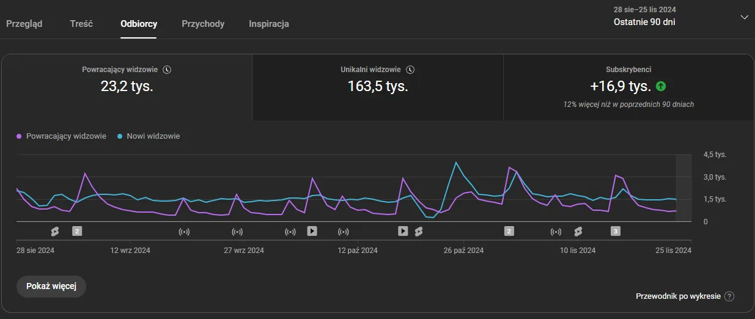Open the Przychody tab
This screenshot has width=755, height=319.
pos(203,24)
